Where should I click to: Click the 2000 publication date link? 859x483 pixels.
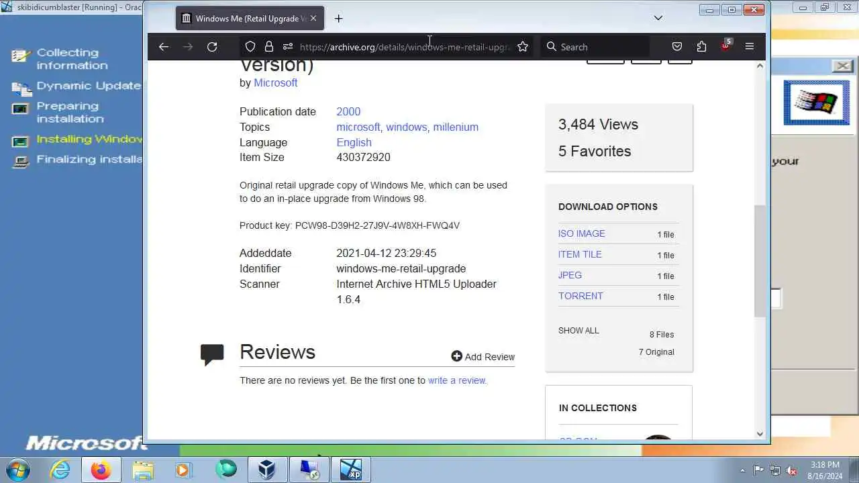click(348, 111)
